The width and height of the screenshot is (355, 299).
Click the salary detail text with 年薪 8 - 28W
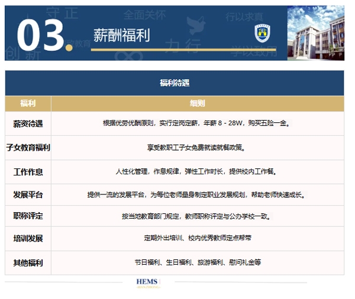click(197, 123)
